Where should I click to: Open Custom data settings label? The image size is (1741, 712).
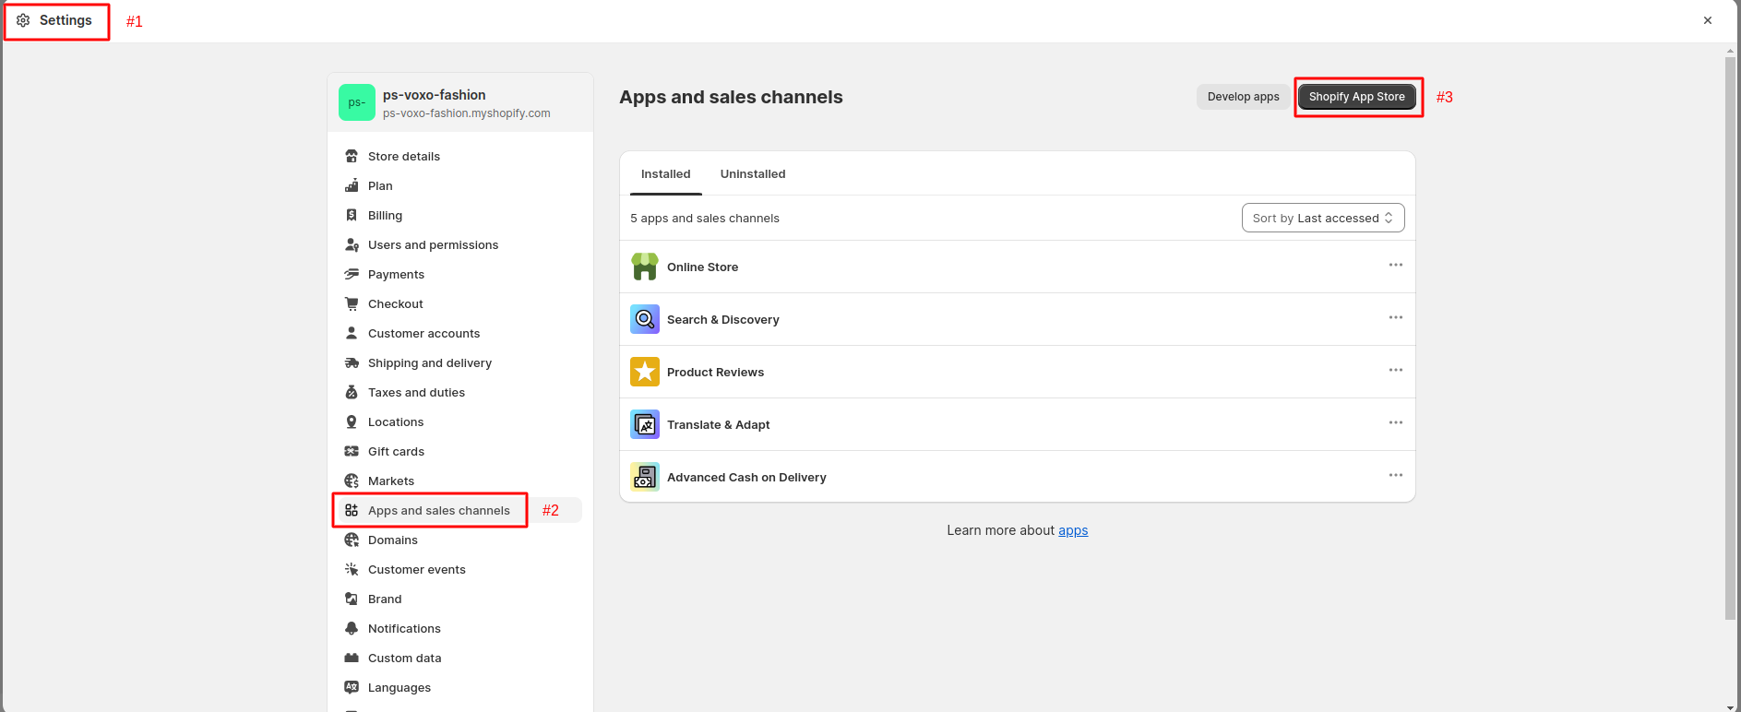click(405, 658)
